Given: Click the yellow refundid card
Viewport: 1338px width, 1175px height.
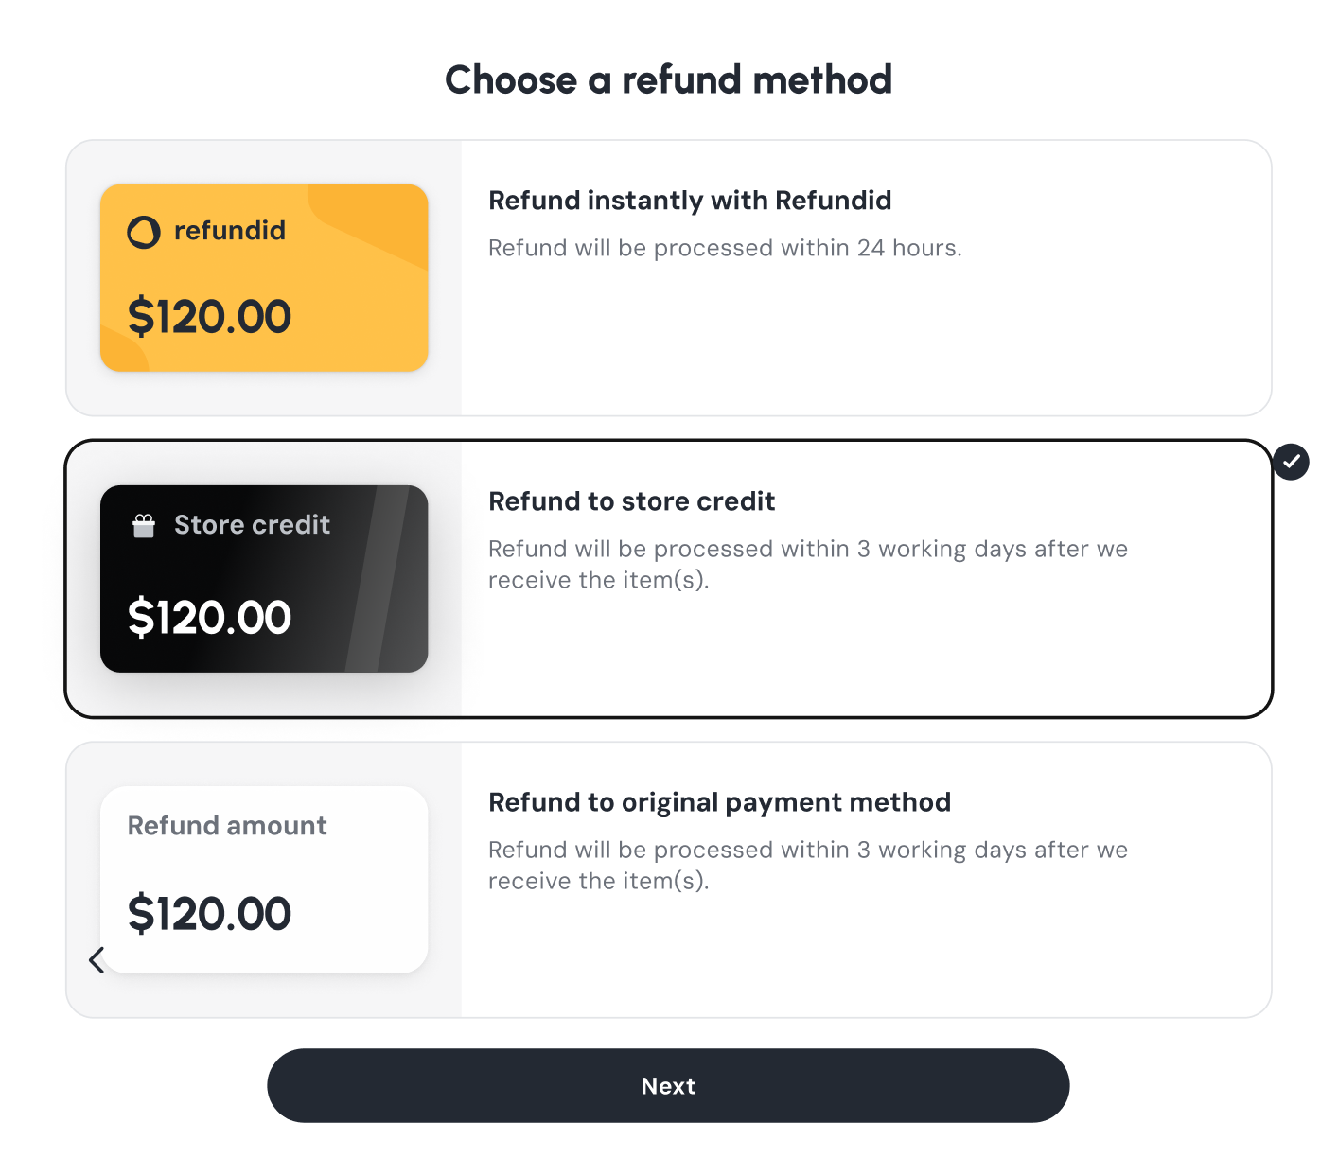Looking at the screenshot, I should tap(264, 277).
